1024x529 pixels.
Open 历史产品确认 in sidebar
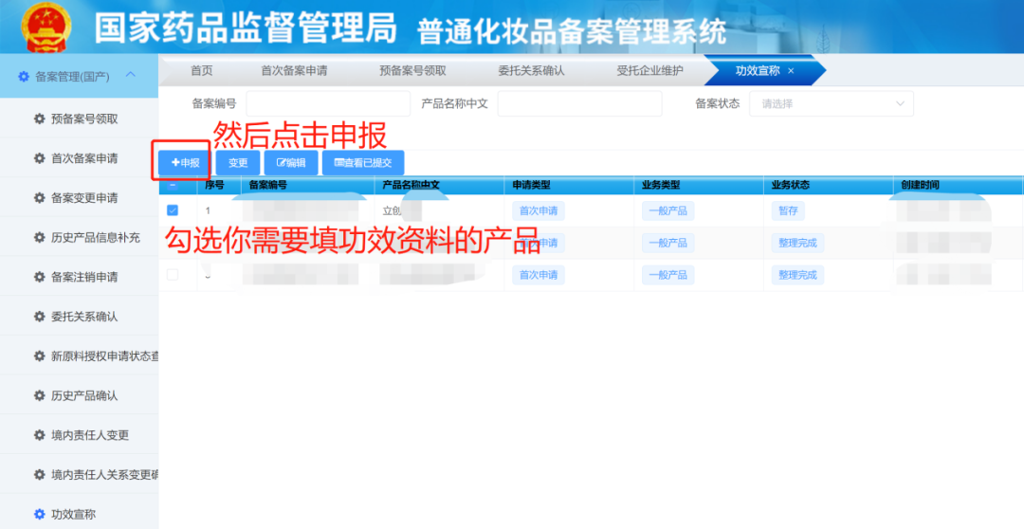[79, 395]
